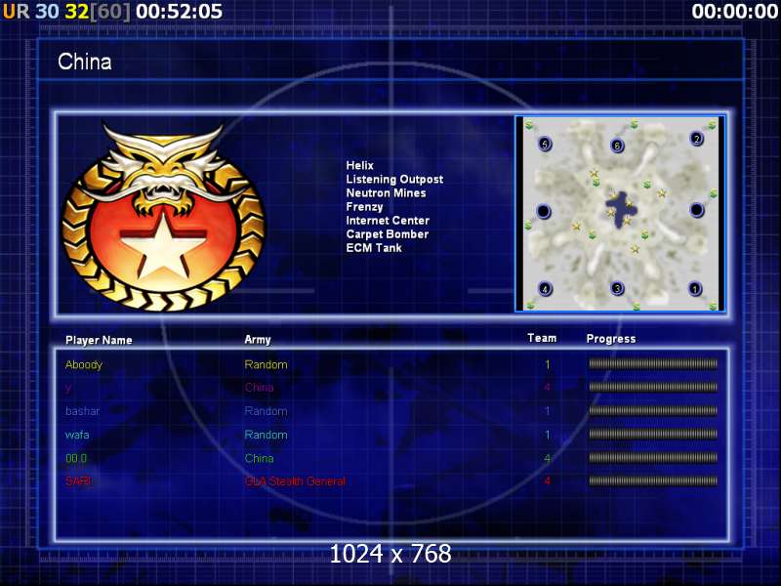This screenshot has height=586, width=781.
Task: Click the "Helix" unit entry
Action: [359, 165]
